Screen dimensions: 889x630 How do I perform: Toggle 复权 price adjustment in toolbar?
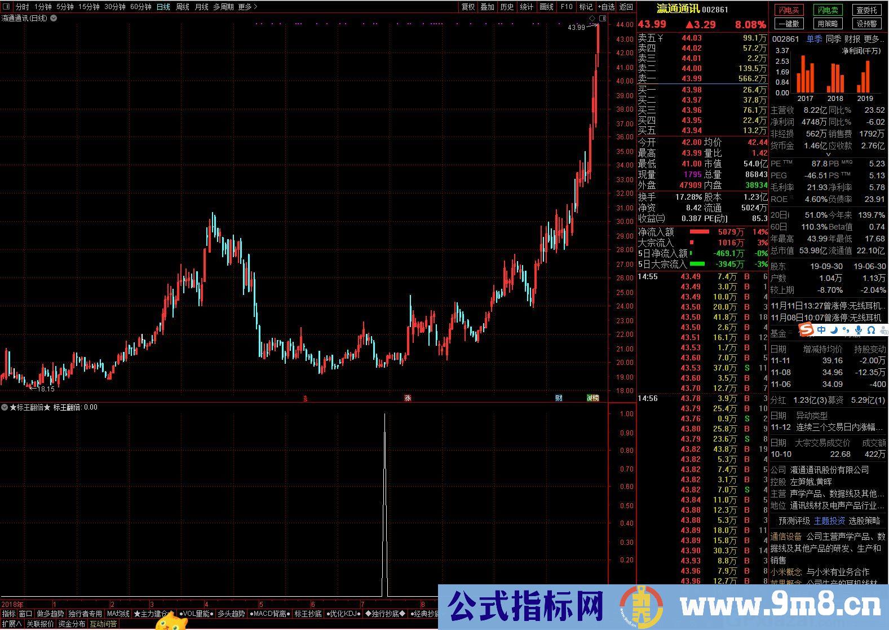pos(468,7)
